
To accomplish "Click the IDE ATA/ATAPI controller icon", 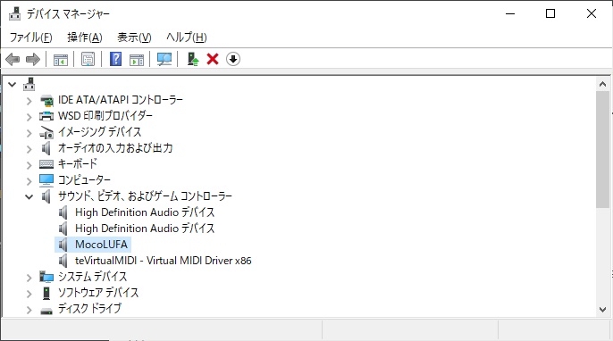I will [x=46, y=100].
